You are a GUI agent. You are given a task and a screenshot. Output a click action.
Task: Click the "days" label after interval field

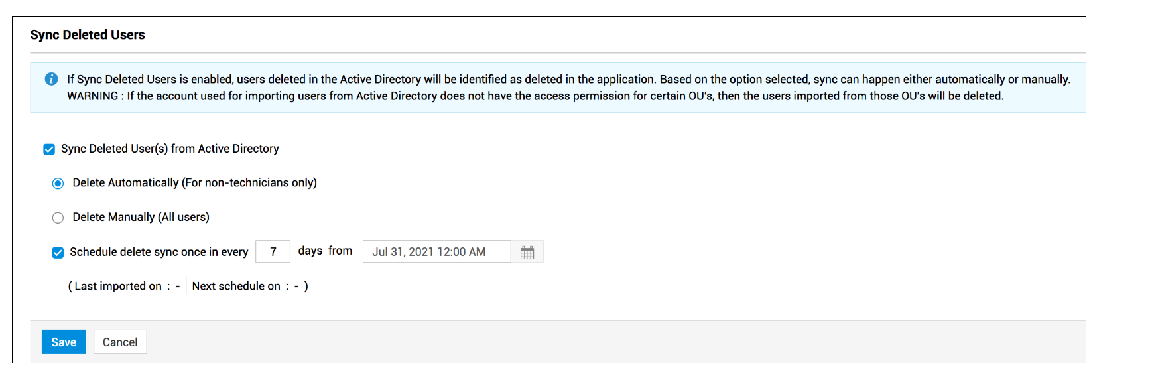pos(310,251)
